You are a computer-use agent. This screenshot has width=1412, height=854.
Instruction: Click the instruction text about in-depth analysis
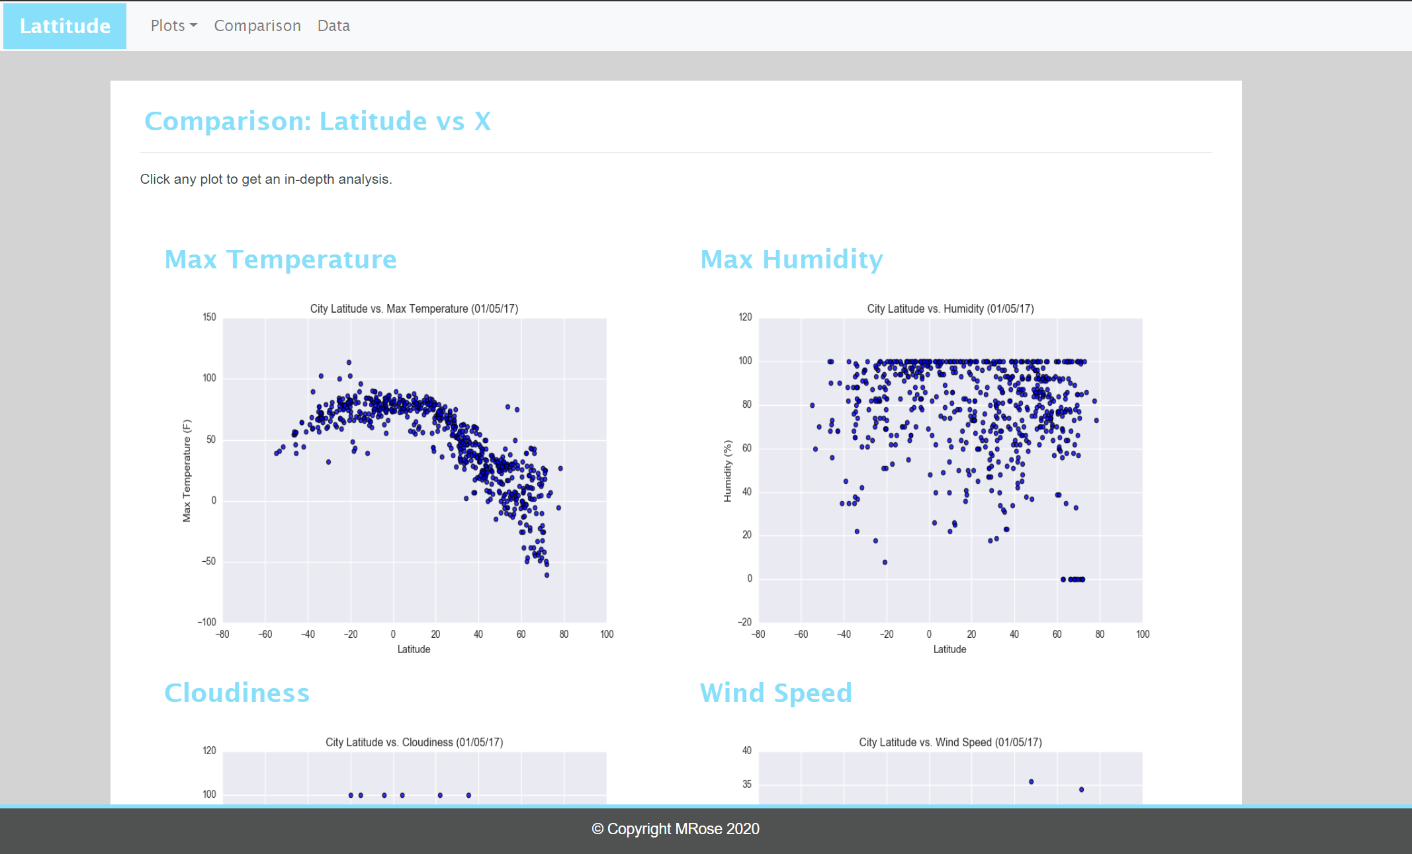click(266, 179)
